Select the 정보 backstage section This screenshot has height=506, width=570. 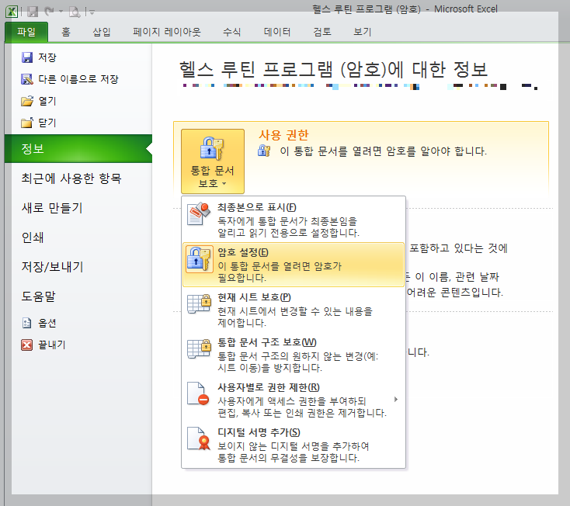[78, 148]
